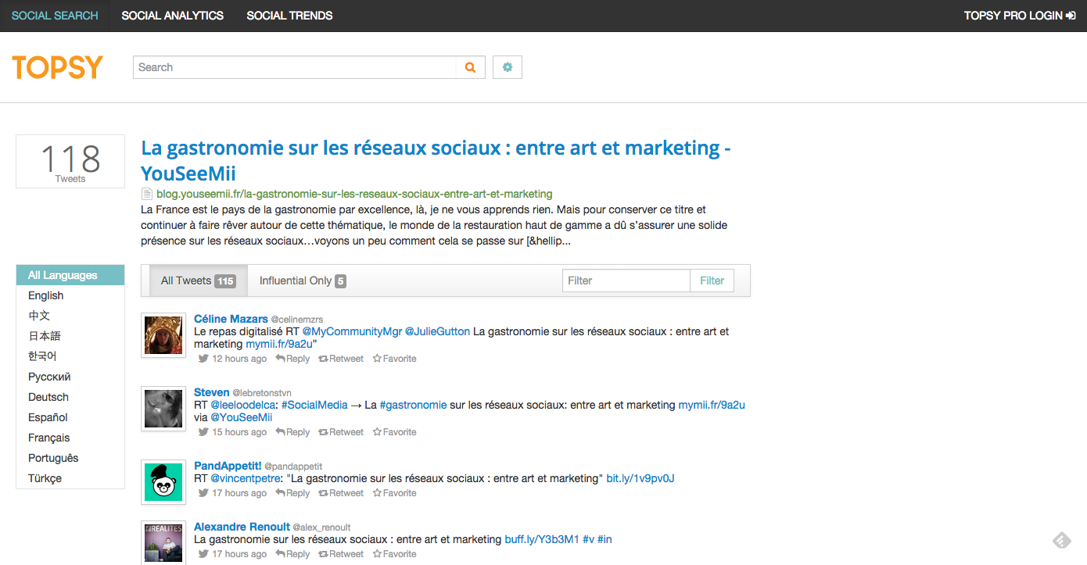The height and width of the screenshot is (565, 1087).
Task: Favorite Alexandre Renoult's tweet
Action: (394, 554)
